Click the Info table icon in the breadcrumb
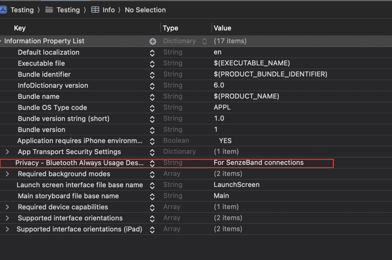The width and height of the screenshot is (392, 260). pyautogui.click(x=96, y=10)
